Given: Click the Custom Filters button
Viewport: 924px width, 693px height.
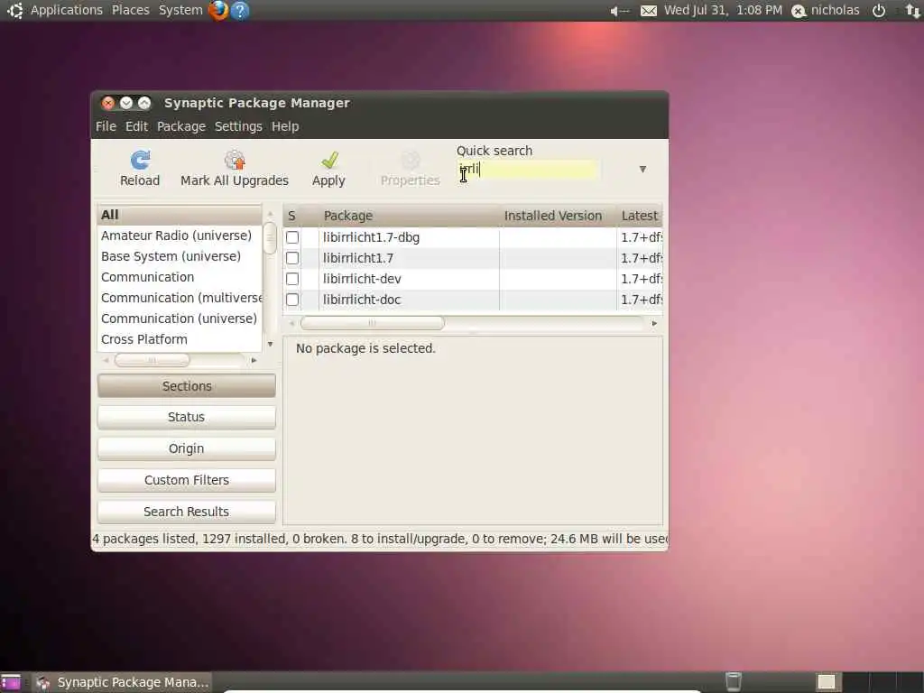Looking at the screenshot, I should coord(187,480).
